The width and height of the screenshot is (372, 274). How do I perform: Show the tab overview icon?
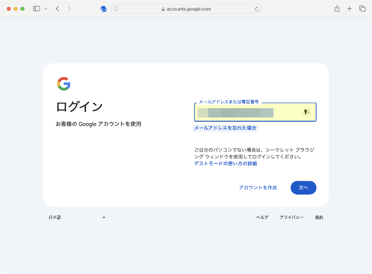362,9
